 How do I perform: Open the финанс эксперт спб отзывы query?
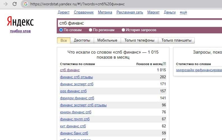(83, 105)
